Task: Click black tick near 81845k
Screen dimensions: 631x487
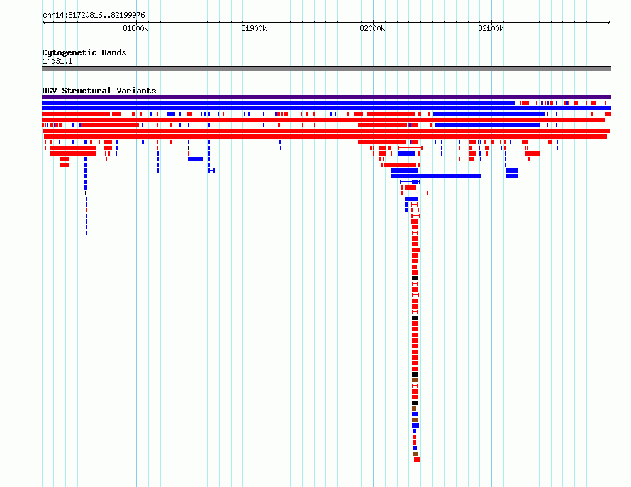Action: click(189, 148)
